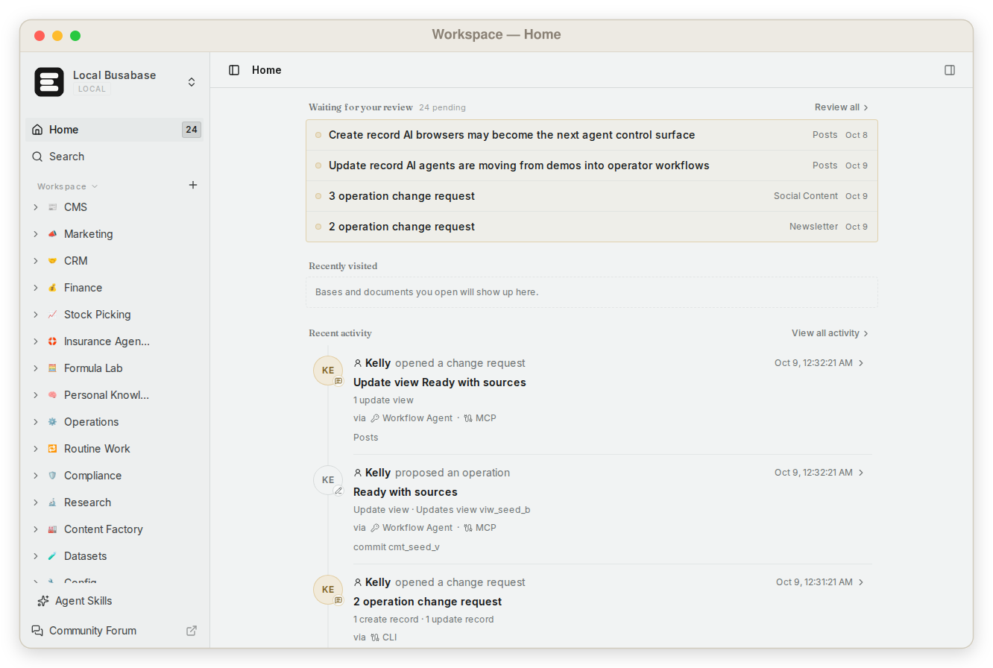Toggle the right side panel icon
Image resolution: width=993 pixels, height=668 pixels.
950,70
